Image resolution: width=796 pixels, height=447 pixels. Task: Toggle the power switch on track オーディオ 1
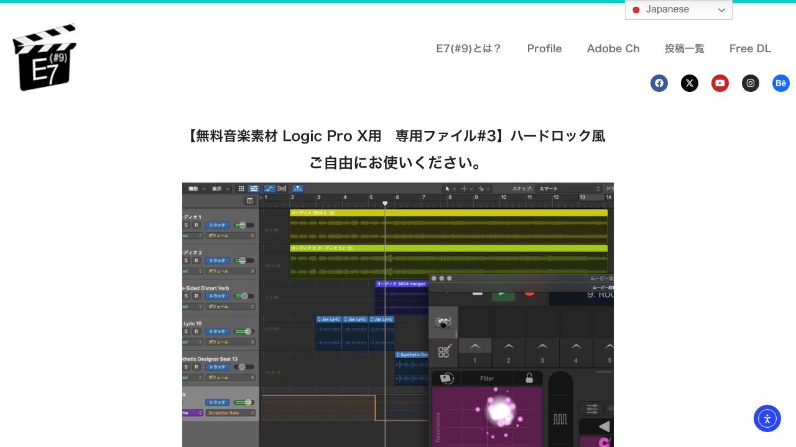244,225
